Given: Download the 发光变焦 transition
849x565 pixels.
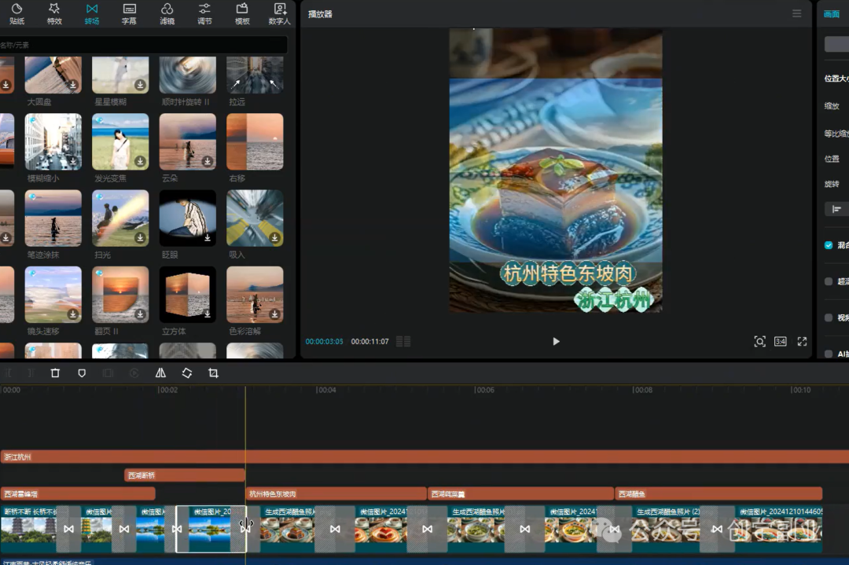Looking at the screenshot, I should (140, 161).
